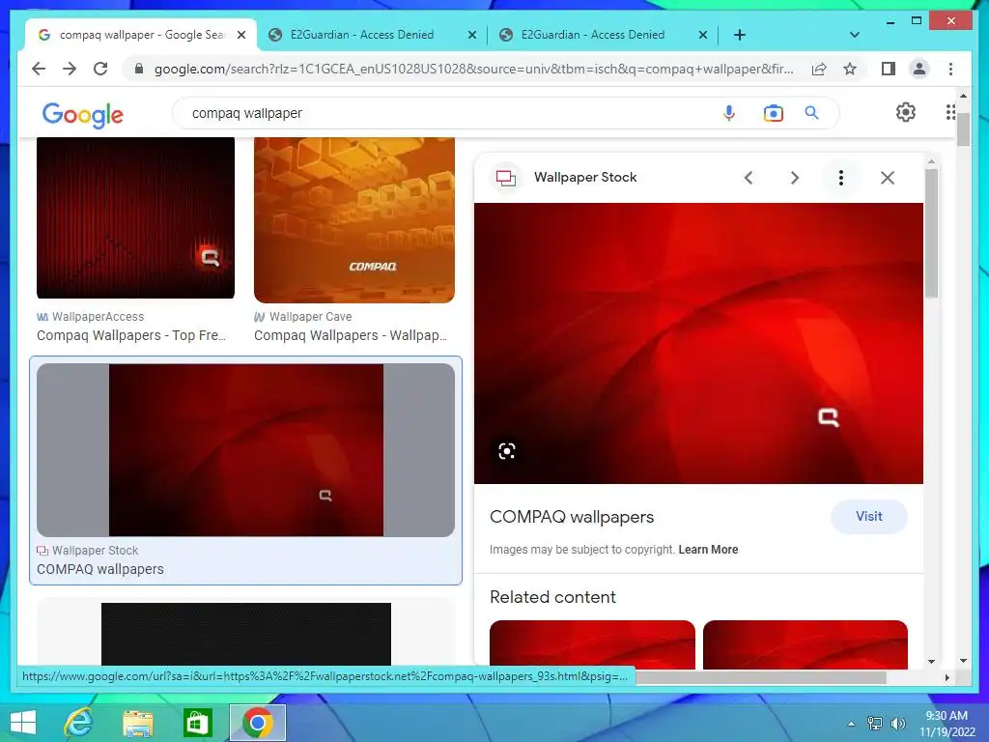Screen dimensions: 989x742
Task: Show hidden tray icons
Action: tap(852, 724)
